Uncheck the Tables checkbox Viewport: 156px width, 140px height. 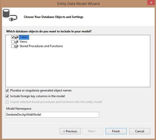pos(13,37)
